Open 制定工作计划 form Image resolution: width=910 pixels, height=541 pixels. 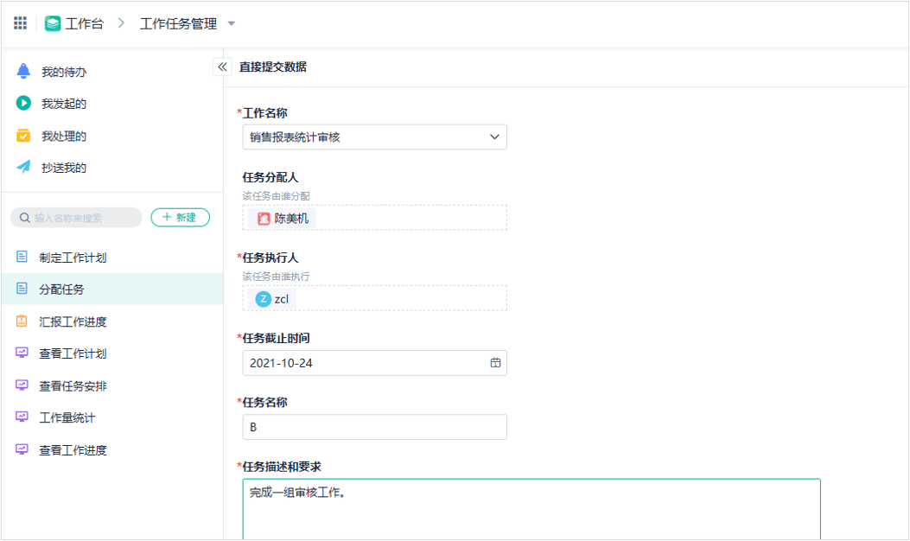(73, 258)
